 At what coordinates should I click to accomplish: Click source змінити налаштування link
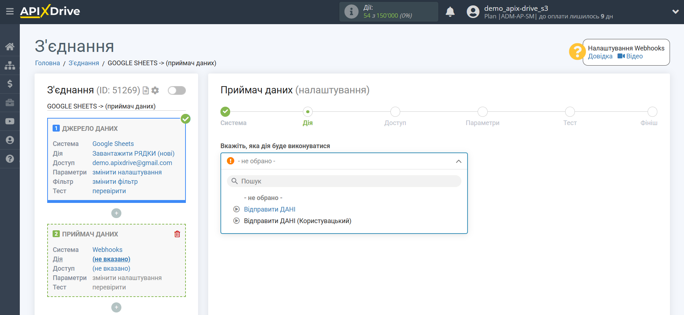click(x=127, y=172)
